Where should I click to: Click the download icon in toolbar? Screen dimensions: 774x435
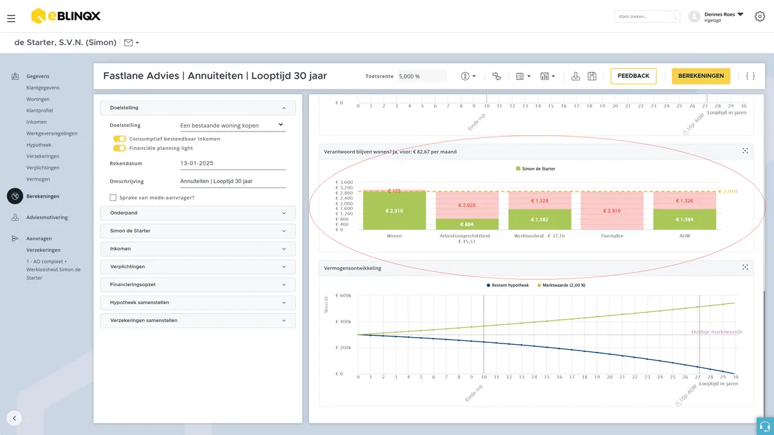coord(576,76)
